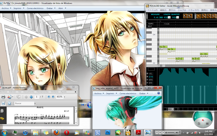This screenshot has width=217, height=136.
Task: Select VEL control parameter
Action: click(x=151, y=74)
